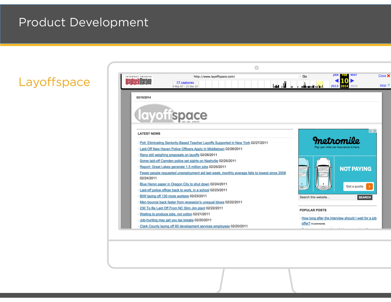391x302 pixels.
Task: Open Laid-Off New Haven Police Officers article
Action: tap(182, 149)
